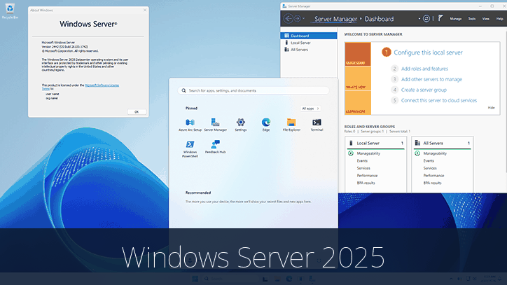Screen dimensions: 507x285
Task: Open Feedback Hub from pinned apps
Action: [216, 147]
